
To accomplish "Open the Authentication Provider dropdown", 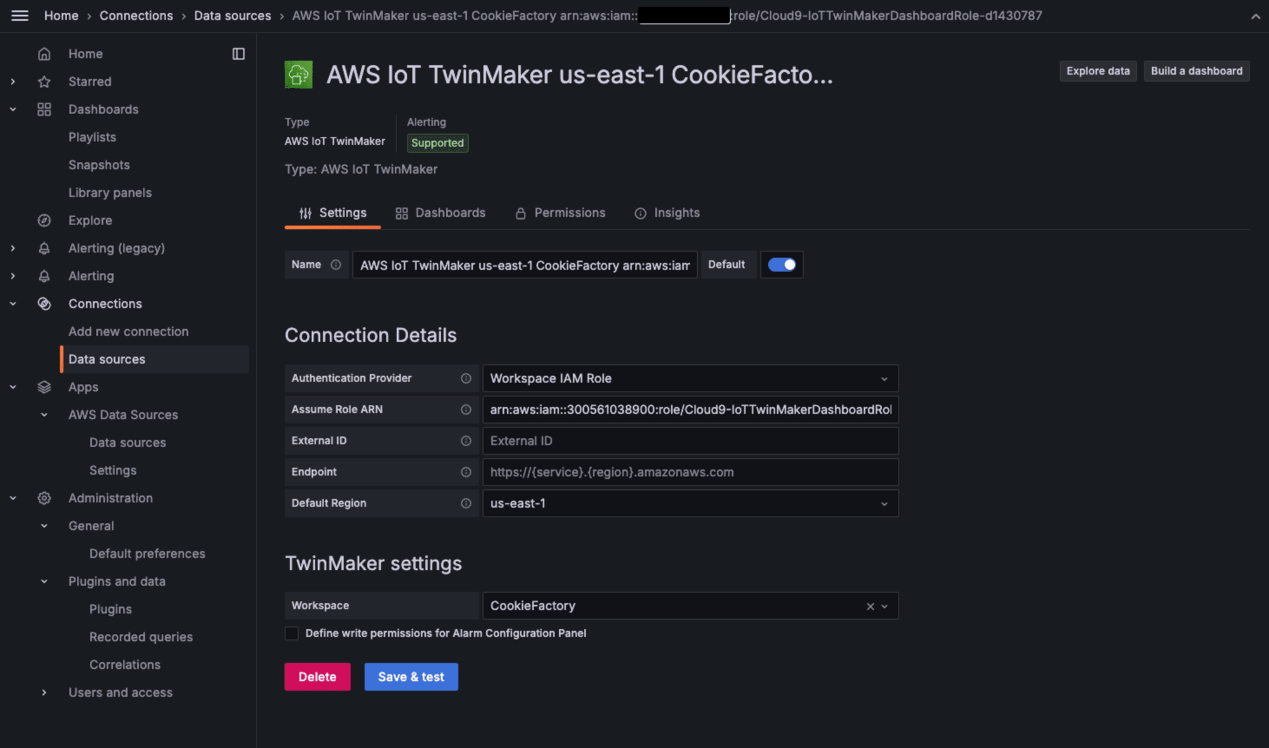I will [690, 378].
